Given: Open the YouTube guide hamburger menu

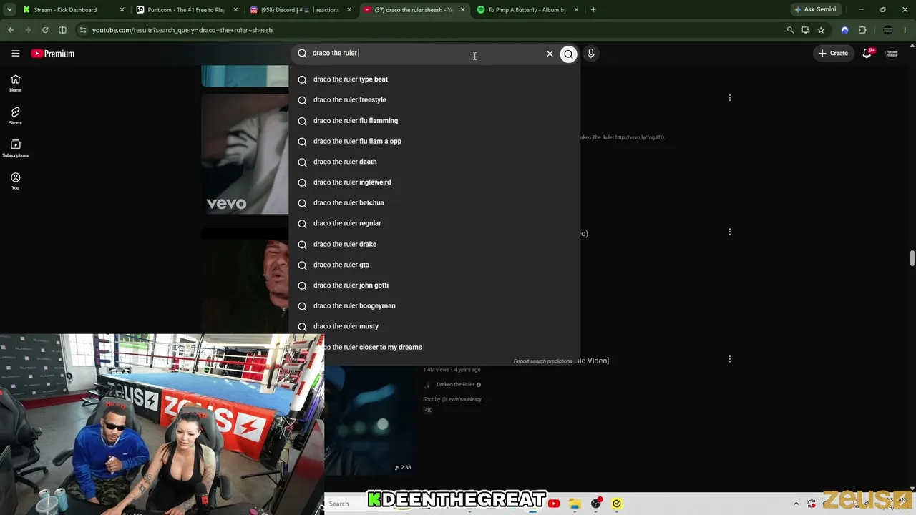Looking at the screenshot, I should 15,54.
